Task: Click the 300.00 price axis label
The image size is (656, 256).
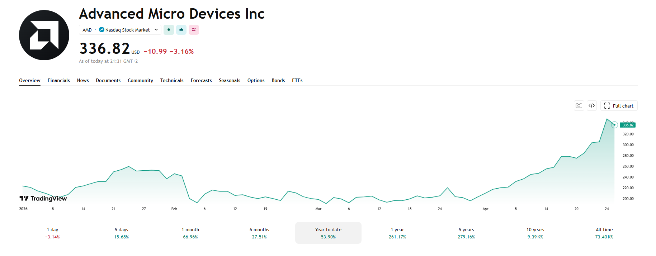Action: pyautogui.click(x=628, y=145)
